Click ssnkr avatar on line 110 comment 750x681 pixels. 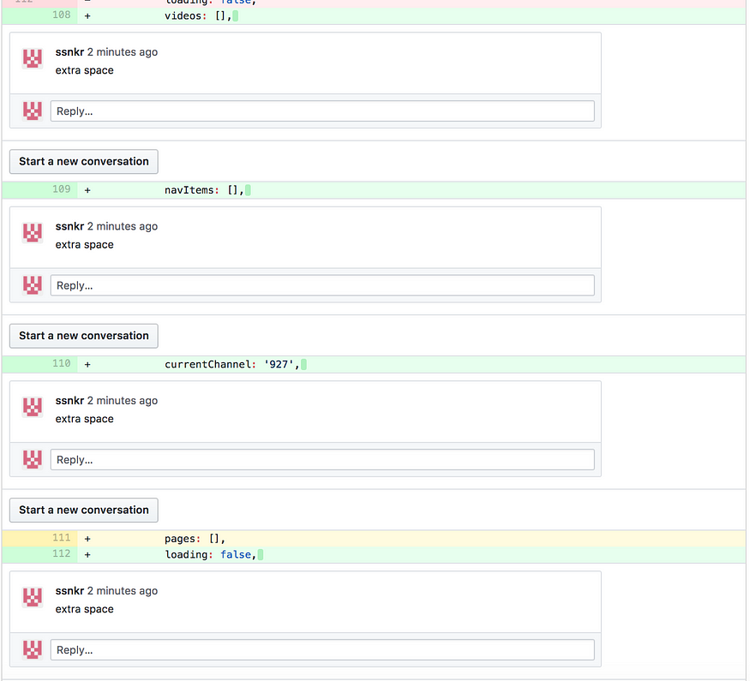(33, 407)
